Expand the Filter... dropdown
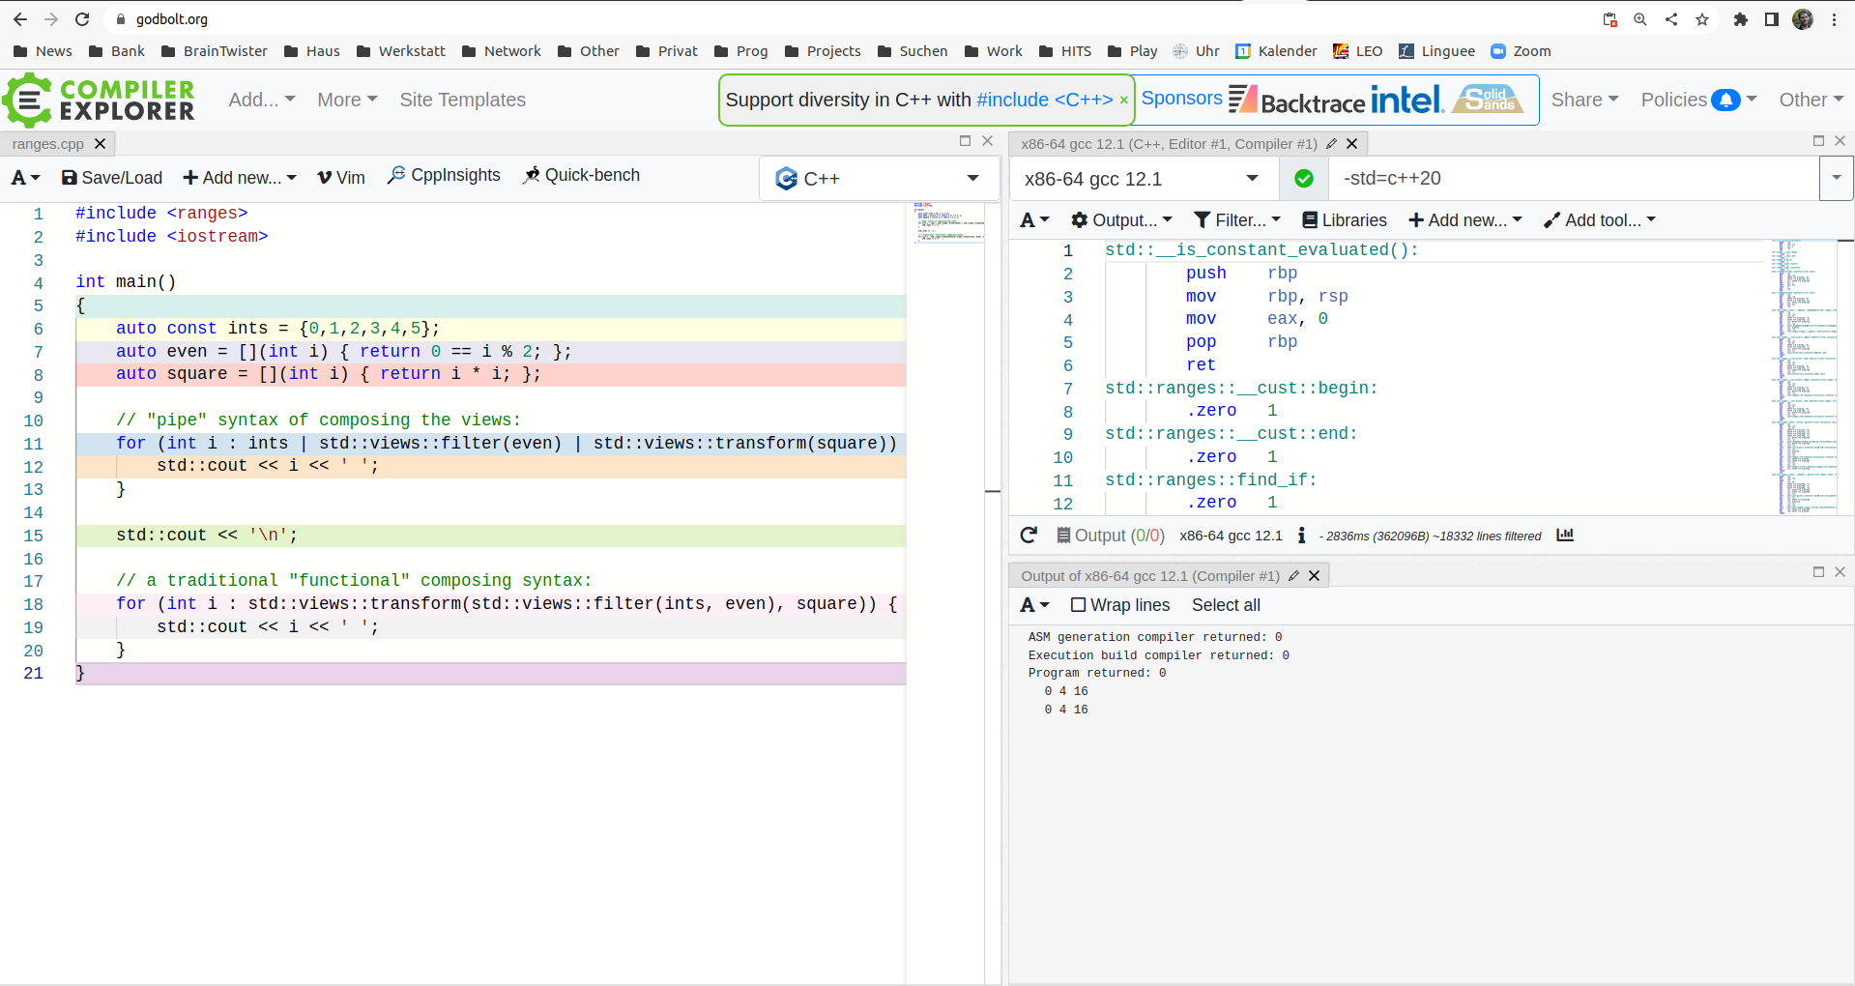The image size is (1855, 986). [x=1237, y=220]
